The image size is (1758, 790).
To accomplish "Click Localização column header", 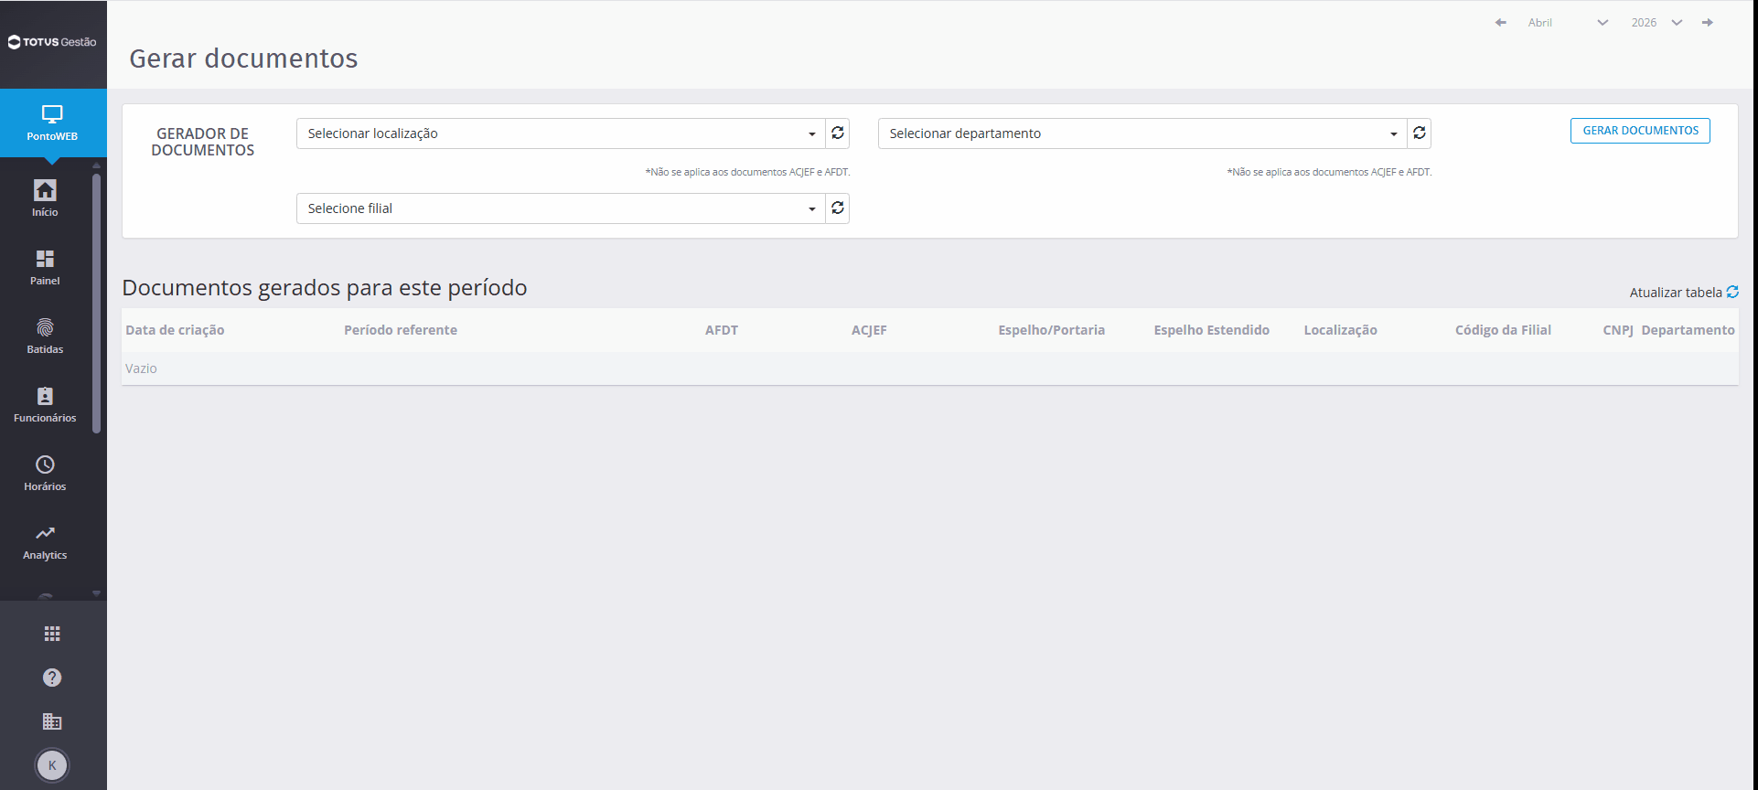I will tap(1340, 330).
